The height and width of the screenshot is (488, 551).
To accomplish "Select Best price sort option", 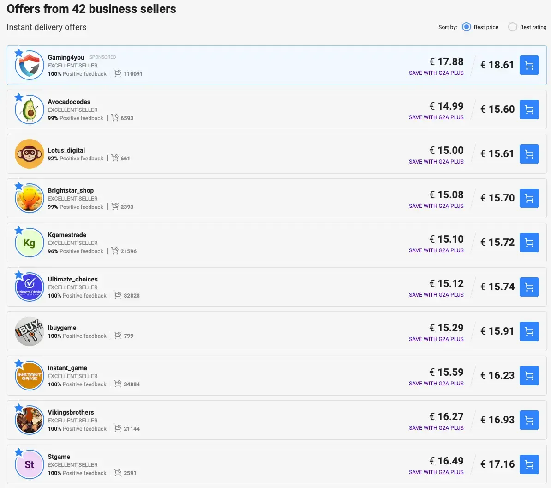I will click(466, 27).
